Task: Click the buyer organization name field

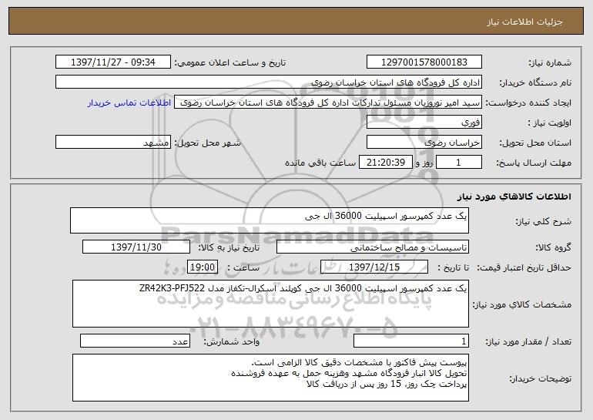Action: tap(269, 82)
